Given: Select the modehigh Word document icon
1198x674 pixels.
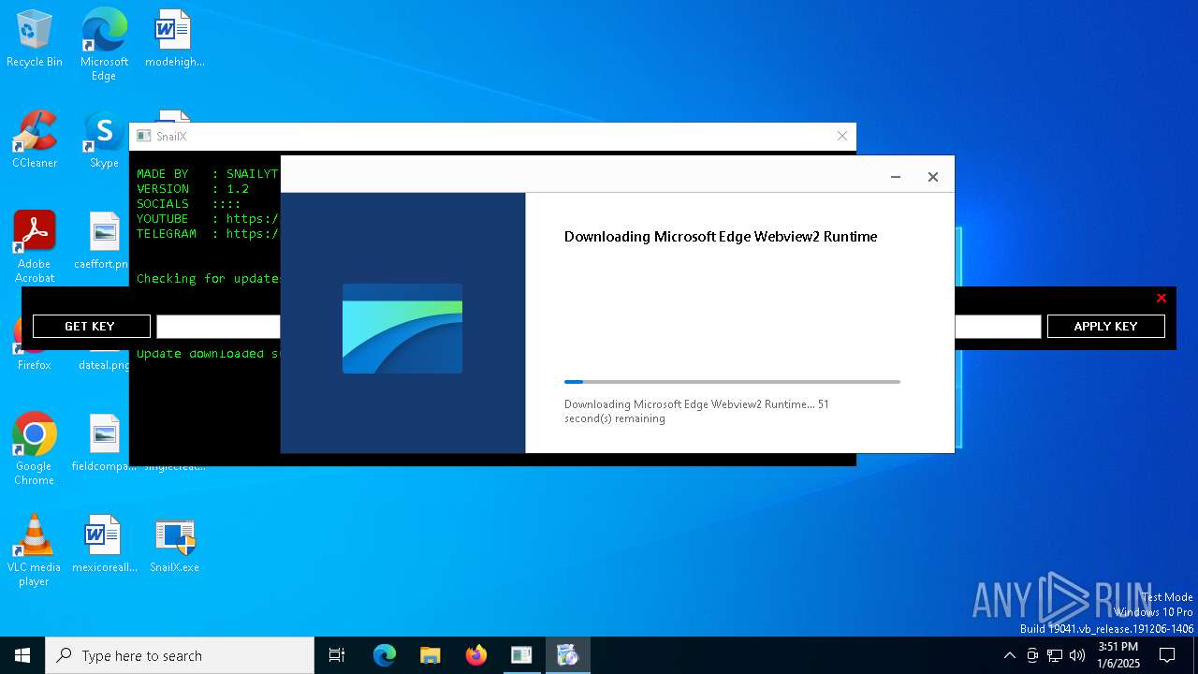Looking at the screenshot, I should coord(174,39).
